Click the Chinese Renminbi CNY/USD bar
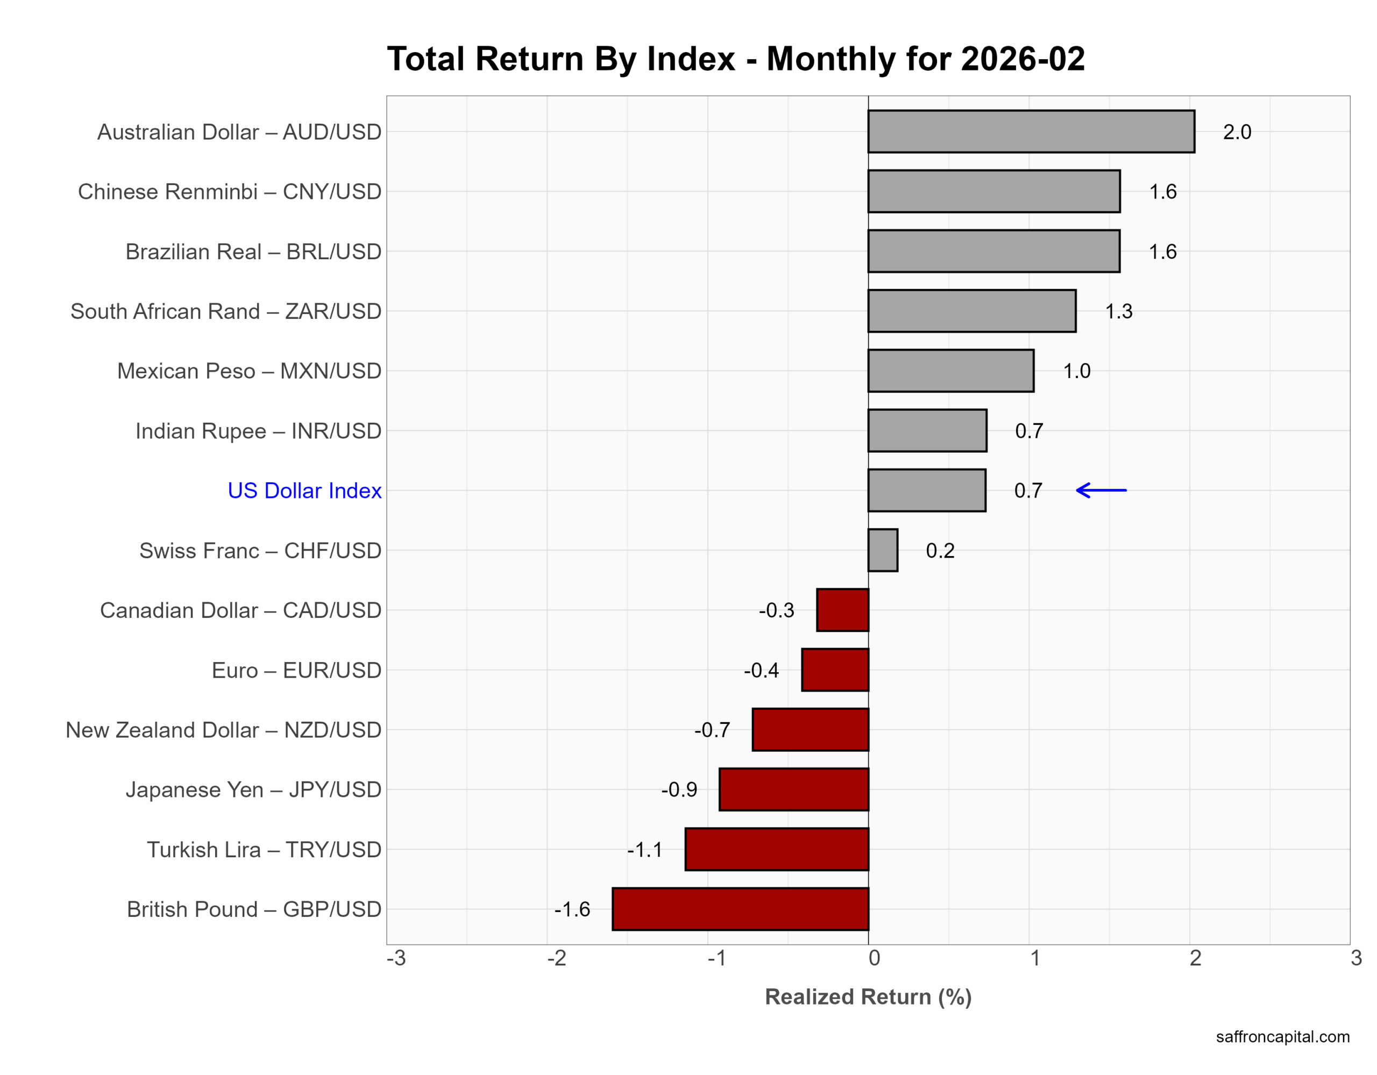The image size is (1377, 1075). [993, 191]
